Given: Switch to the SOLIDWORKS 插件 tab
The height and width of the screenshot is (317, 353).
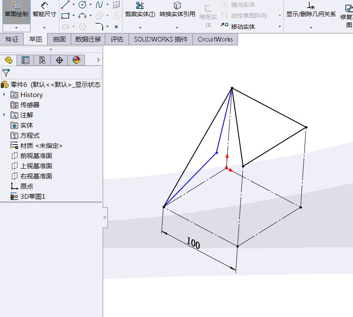Looking at the screenshot, I should (x=161, y=39).
